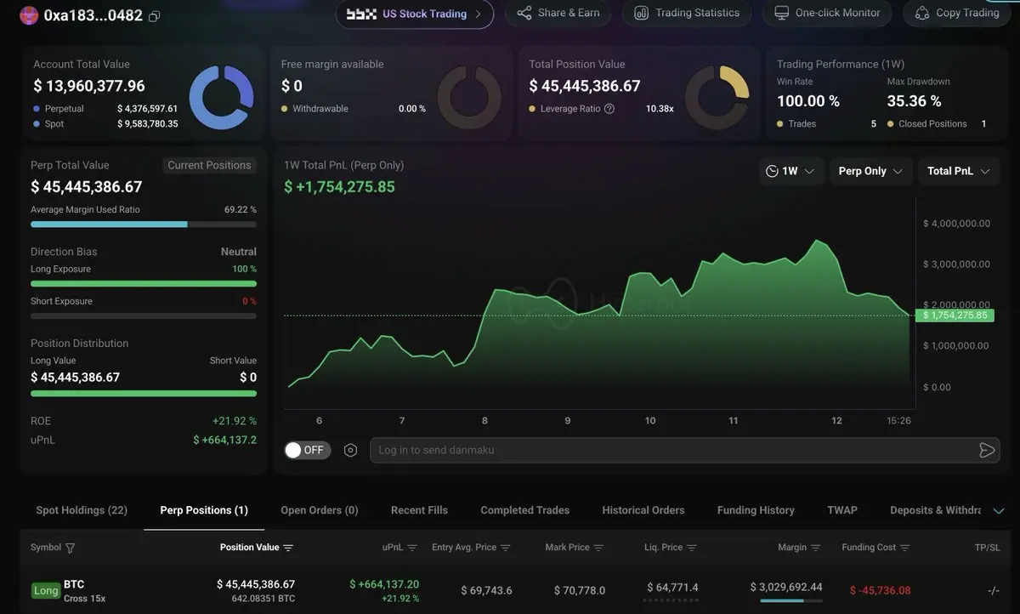Click the Share & Earn share icon
This screenshot has width=1020, height=614.
coord(524,13)
